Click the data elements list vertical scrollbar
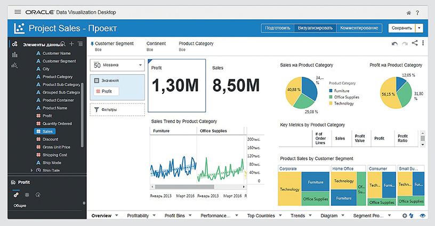The height and width of the screenshot is (226, 435). coord(82,115)
